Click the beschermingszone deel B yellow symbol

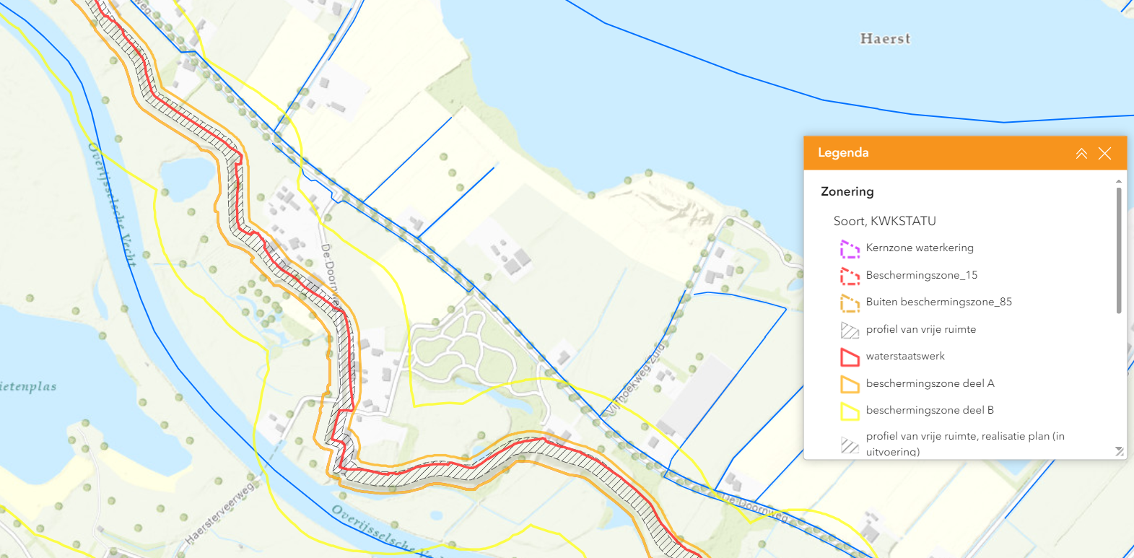click(x=850, y=411)
